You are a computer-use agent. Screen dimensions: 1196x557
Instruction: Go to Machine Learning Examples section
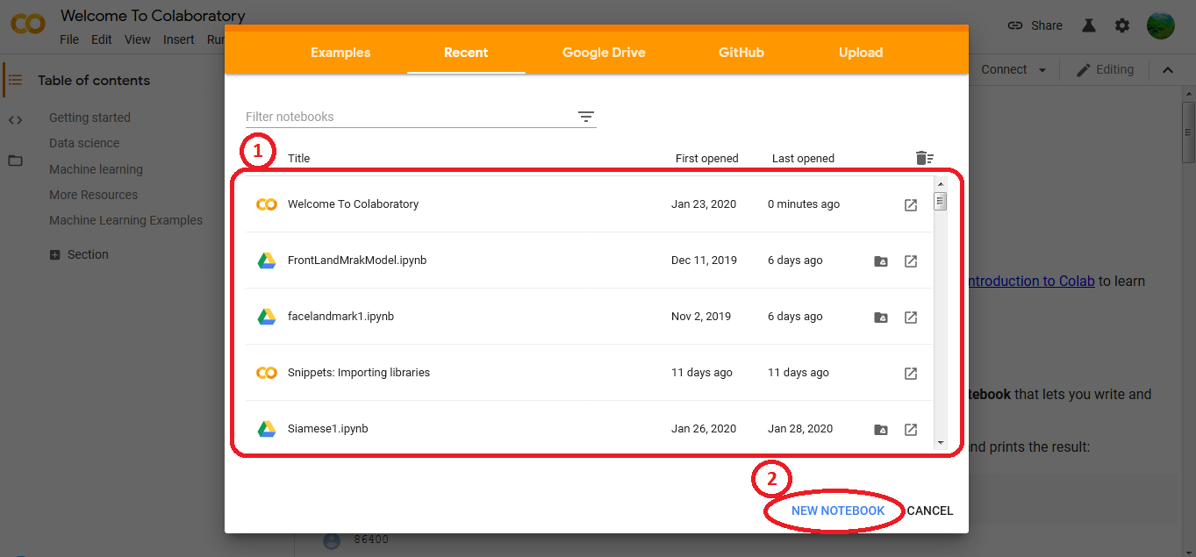[x=125, y=220]
